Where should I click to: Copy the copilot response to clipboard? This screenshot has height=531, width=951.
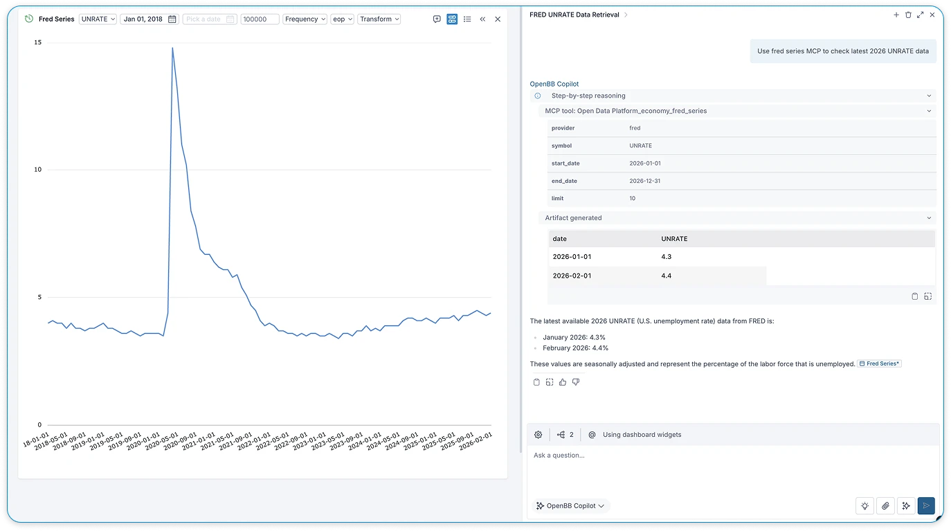[x=536, y=381]
